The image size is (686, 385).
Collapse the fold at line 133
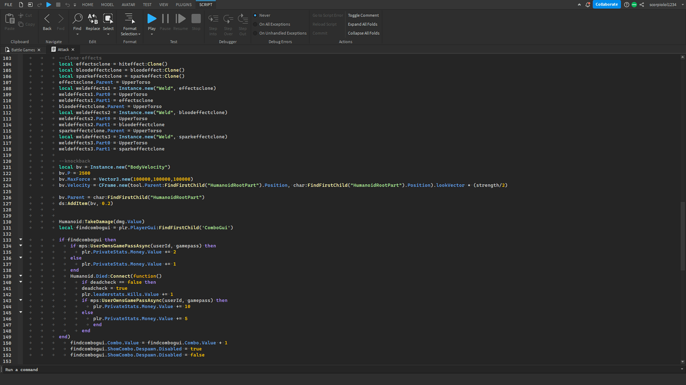click(20, 240)
